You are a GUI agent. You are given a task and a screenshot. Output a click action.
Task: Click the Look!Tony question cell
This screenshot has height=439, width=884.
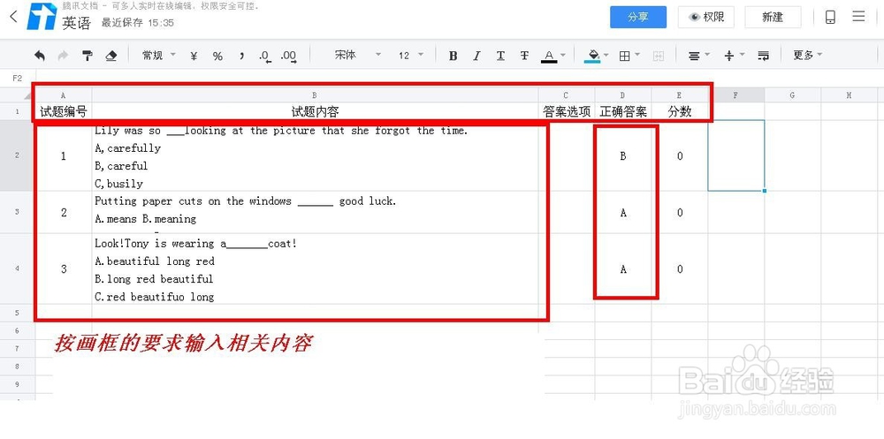coord(315,269)
